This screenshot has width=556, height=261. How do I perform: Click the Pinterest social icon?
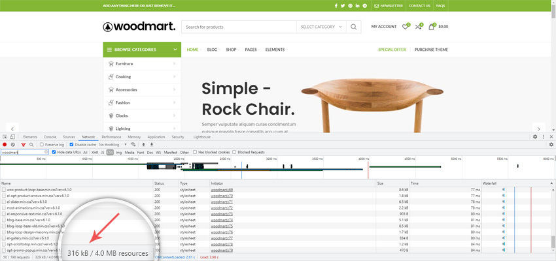[x=351, y=6]
